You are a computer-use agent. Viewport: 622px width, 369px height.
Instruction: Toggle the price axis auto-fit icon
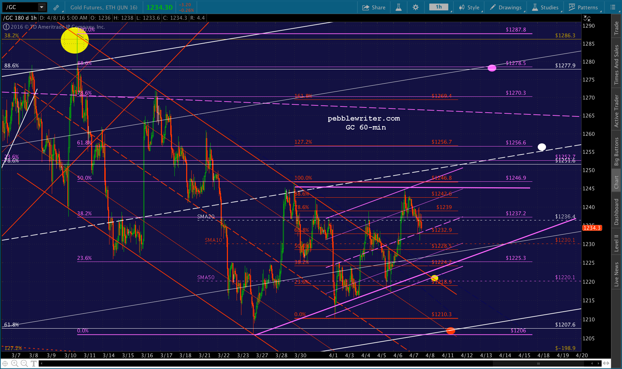587,18
